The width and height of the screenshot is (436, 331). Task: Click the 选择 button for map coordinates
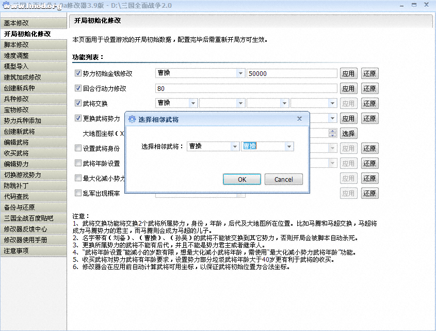348,133
